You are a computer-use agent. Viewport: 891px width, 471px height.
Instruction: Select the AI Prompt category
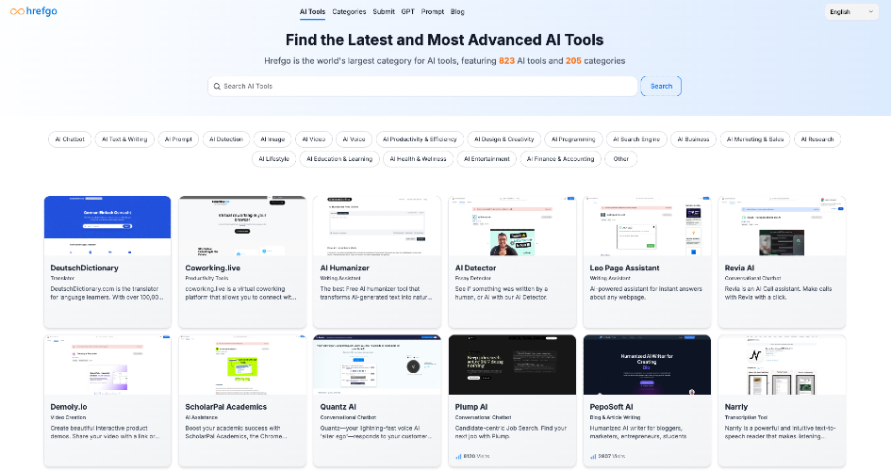pyautogui.click(x=178, y=139)
